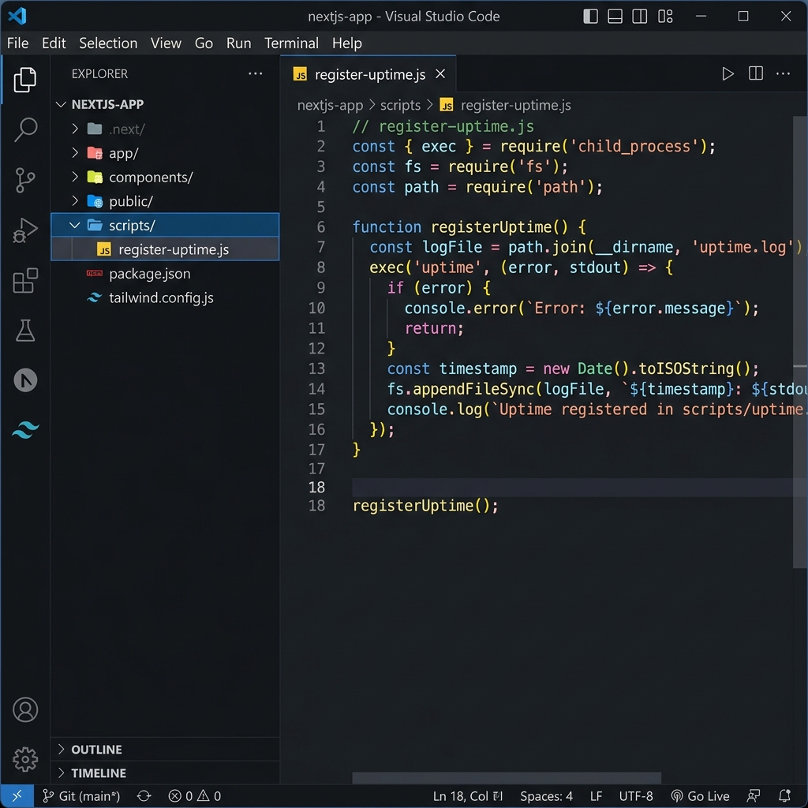
Task: Open register-uptime.js in Explorer tree
Action: (x=165, y=249)
